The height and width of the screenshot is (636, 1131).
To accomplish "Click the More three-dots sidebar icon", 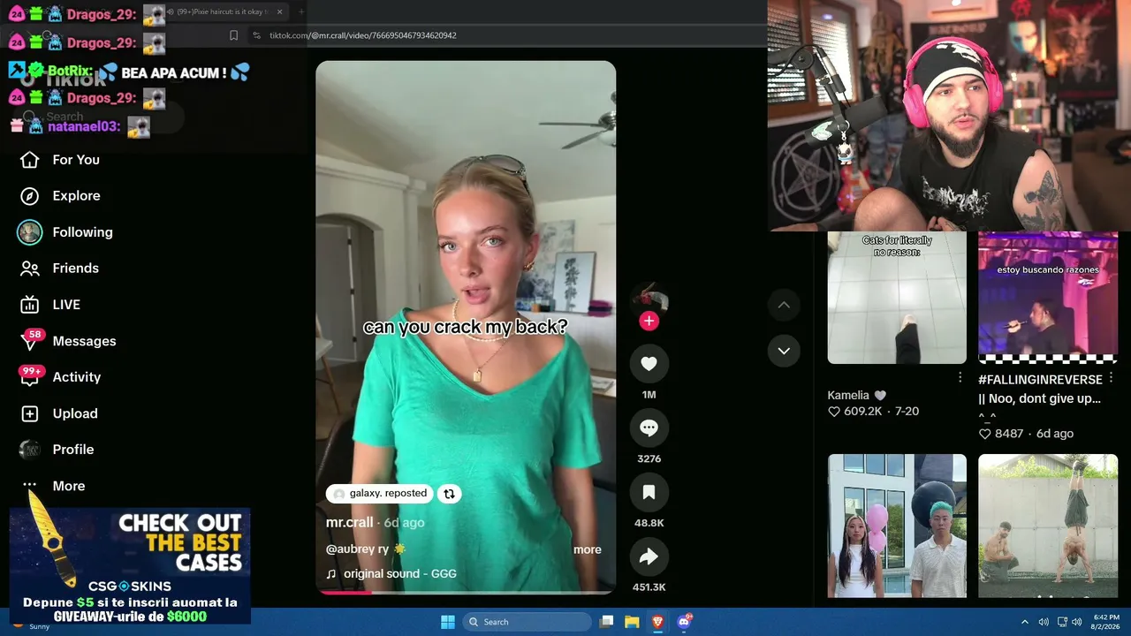I will click(30, 485).
